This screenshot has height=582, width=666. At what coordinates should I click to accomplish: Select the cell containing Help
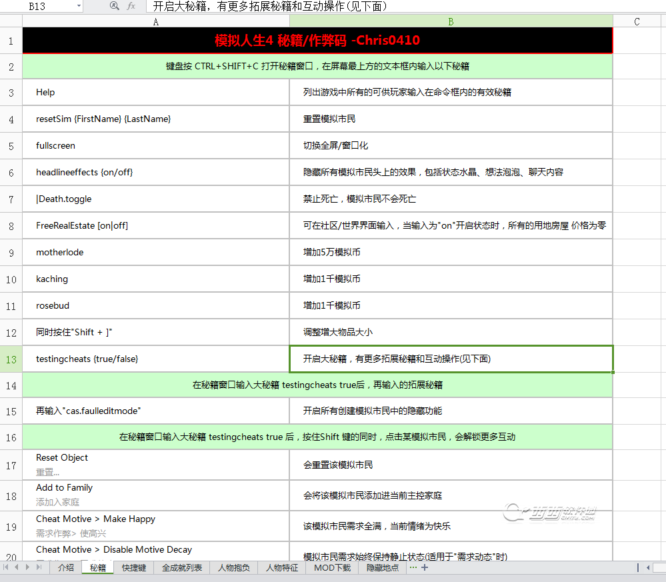[x=156, y=92]
